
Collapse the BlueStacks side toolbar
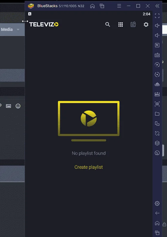pyautogui.click(x=157, y=6)
